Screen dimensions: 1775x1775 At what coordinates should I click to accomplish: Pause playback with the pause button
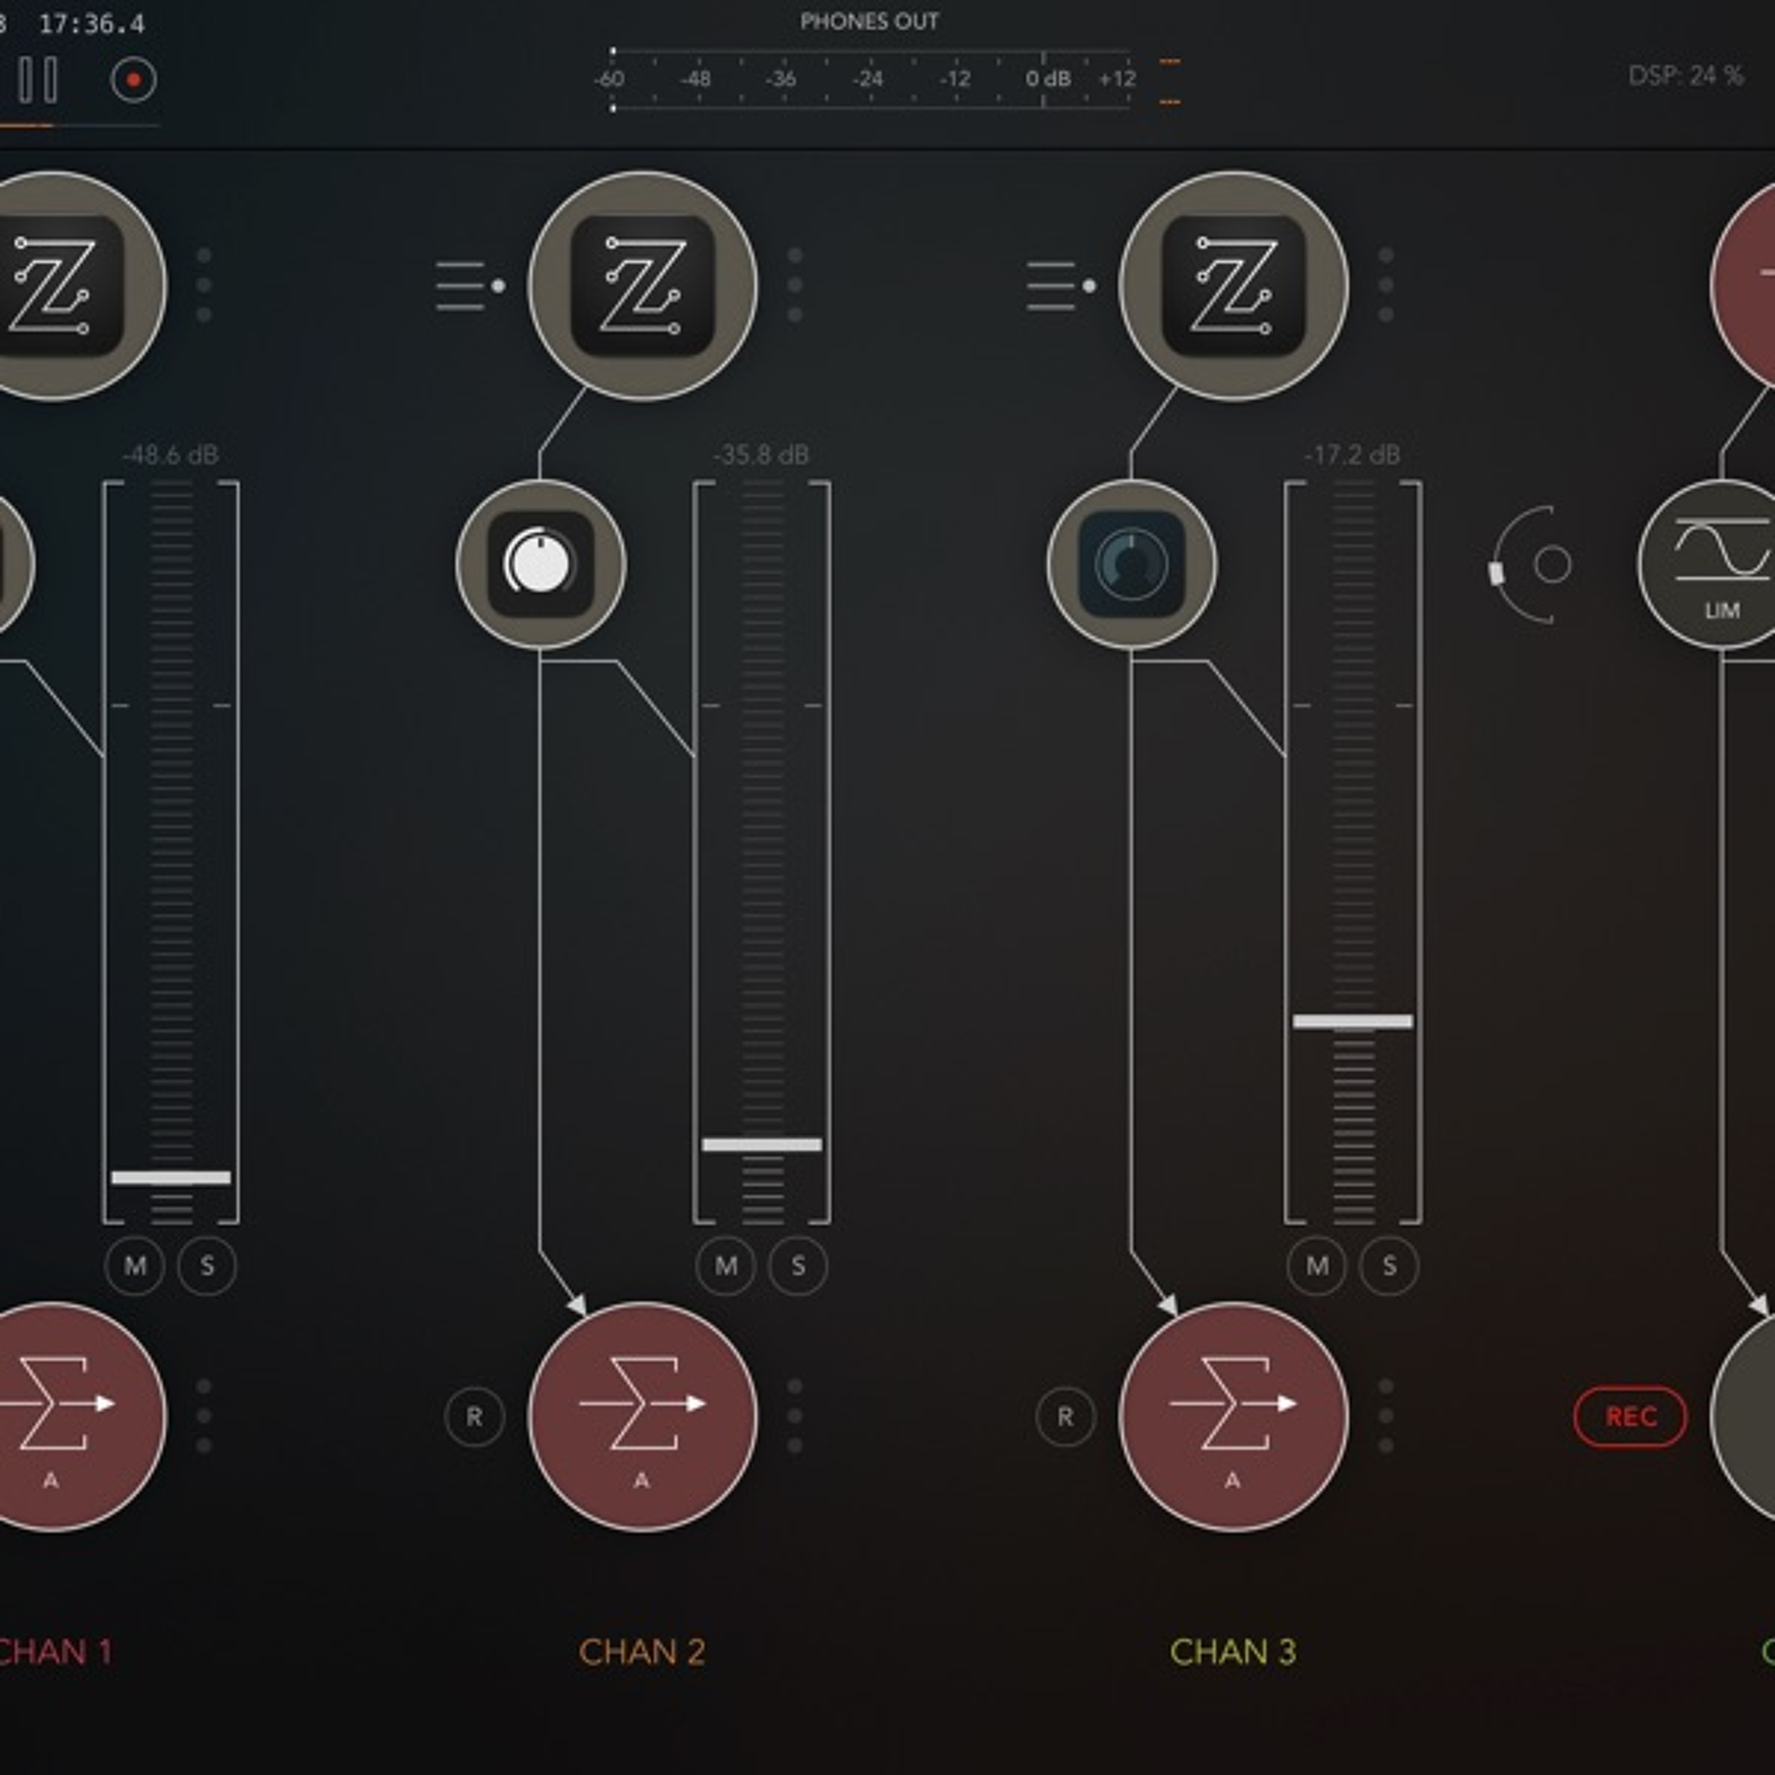tap(38, 80)
